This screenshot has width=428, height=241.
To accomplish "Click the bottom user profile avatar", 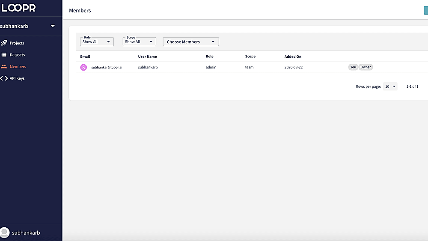I will pos(4,232).
